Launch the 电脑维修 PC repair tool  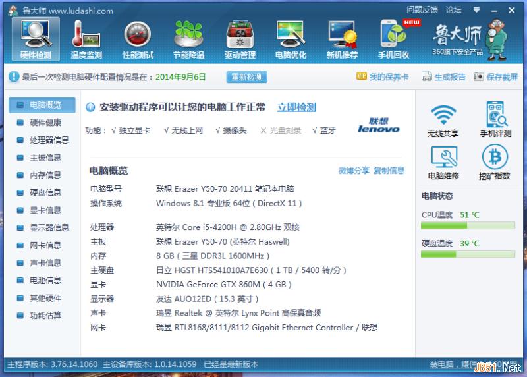click(x=443, y=162)
